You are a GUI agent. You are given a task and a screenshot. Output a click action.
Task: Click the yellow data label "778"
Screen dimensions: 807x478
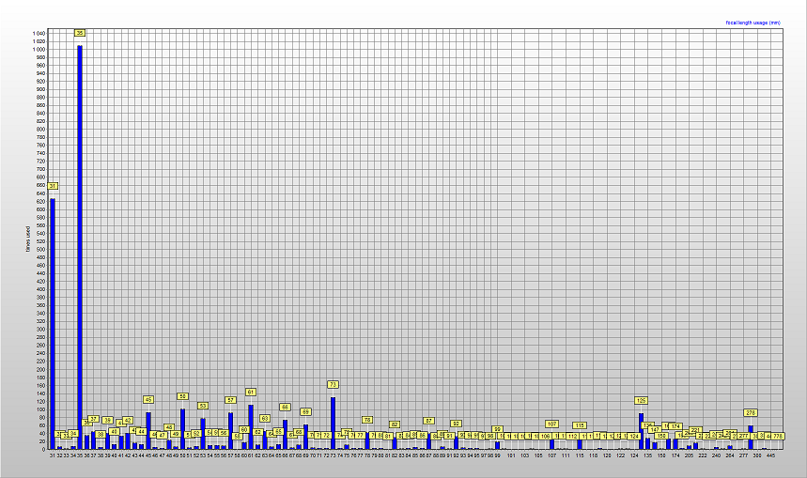778,437
